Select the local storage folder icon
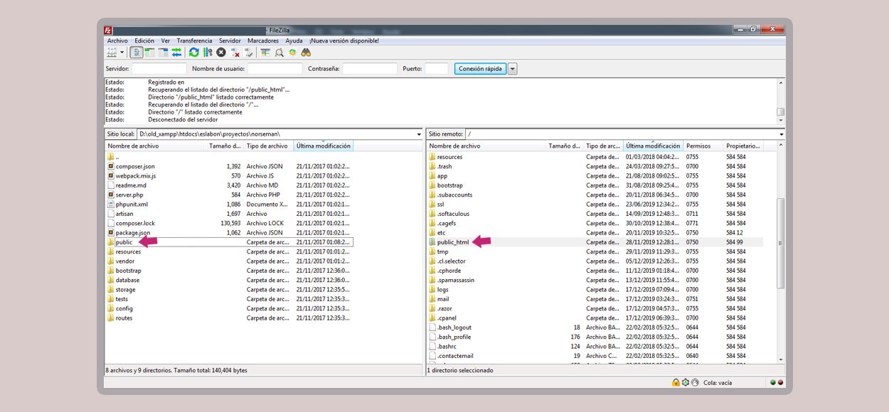 coord(111,289)
